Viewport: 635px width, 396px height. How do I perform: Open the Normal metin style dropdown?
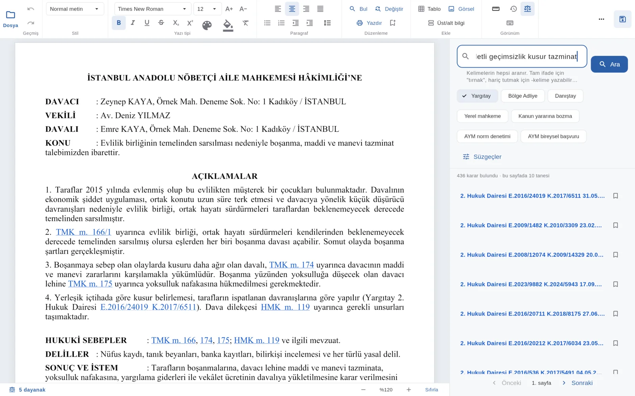click(x=75, y=9)
